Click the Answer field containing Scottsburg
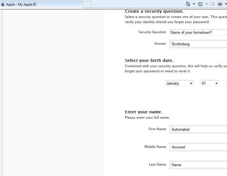 click(198, 44)
